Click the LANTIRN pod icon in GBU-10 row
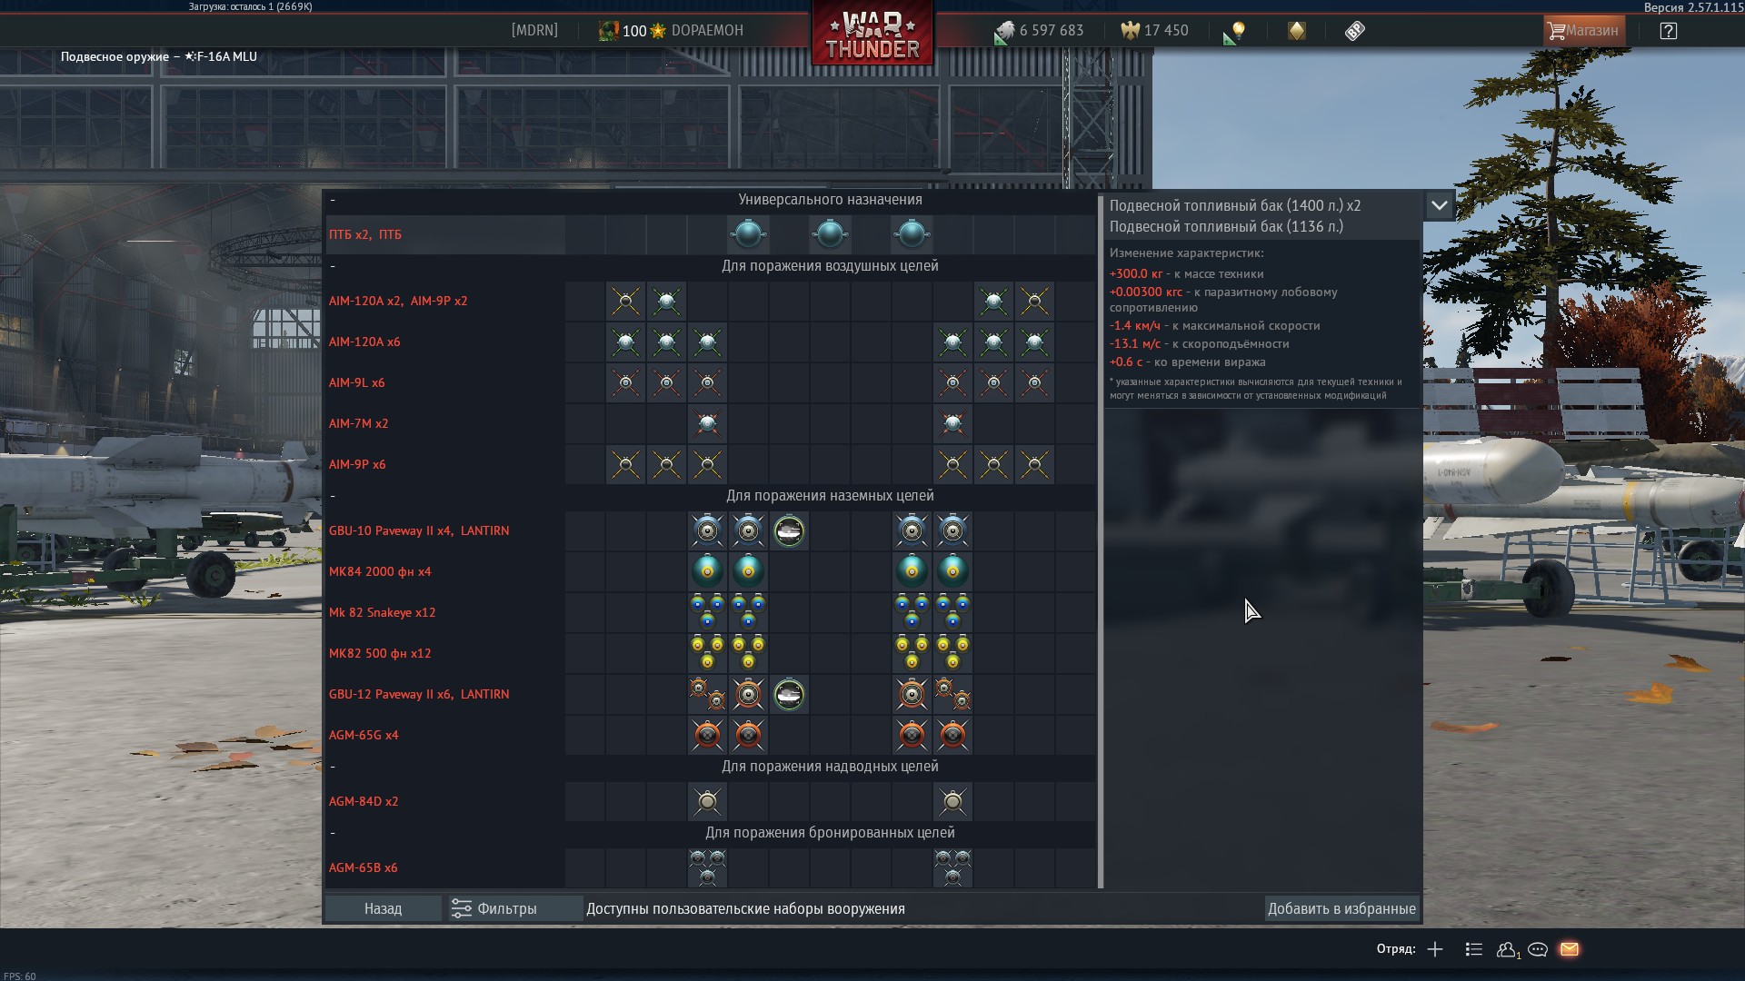The height and width of the screenshot is (981, 1745). click(x=789, y=530)
